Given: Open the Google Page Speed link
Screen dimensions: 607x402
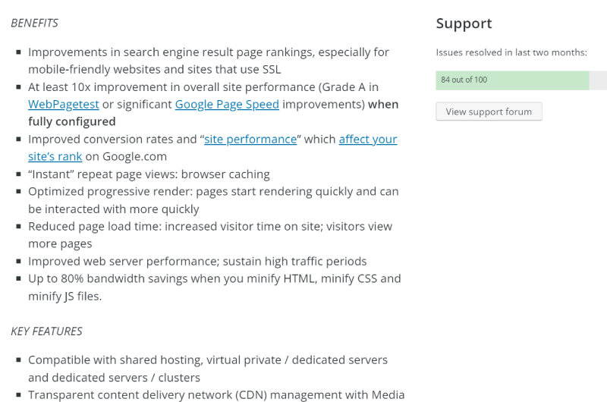Looking at the screenshot, I should [227, 105].
